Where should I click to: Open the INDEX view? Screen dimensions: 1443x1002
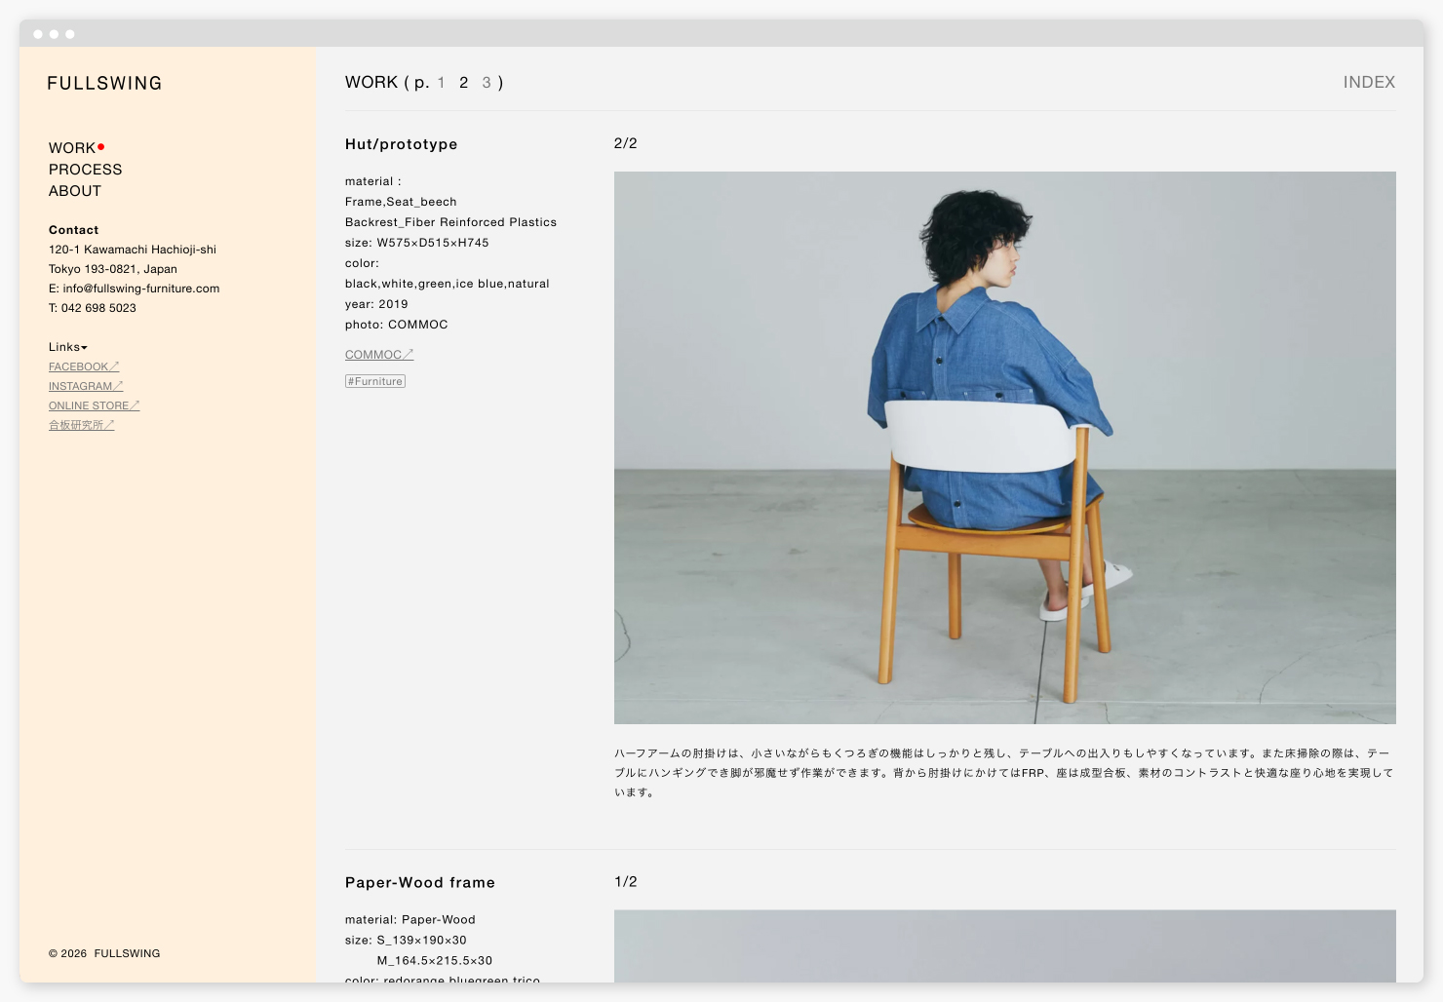(1369, 83)
